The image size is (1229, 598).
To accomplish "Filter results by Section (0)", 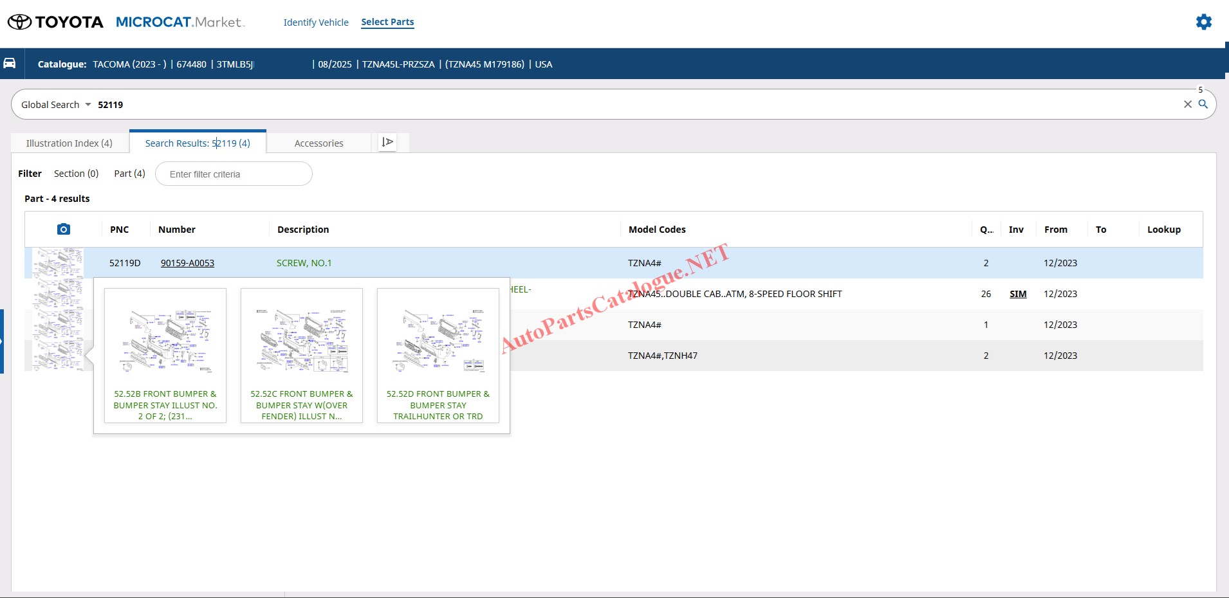I will point(76,174).
